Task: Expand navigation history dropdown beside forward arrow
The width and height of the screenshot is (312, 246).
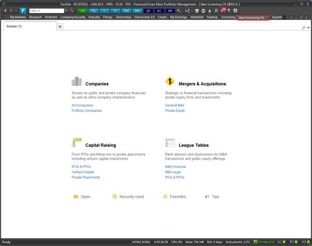Action: pyautogui.click(x=16, y=11)
